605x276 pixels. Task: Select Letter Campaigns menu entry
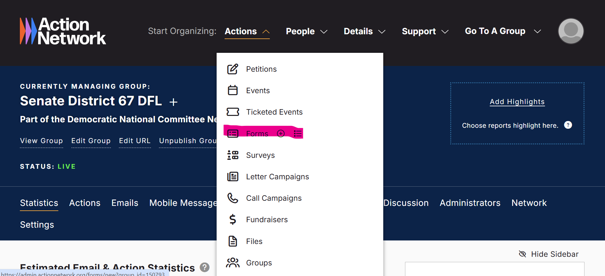pos(278,177)
